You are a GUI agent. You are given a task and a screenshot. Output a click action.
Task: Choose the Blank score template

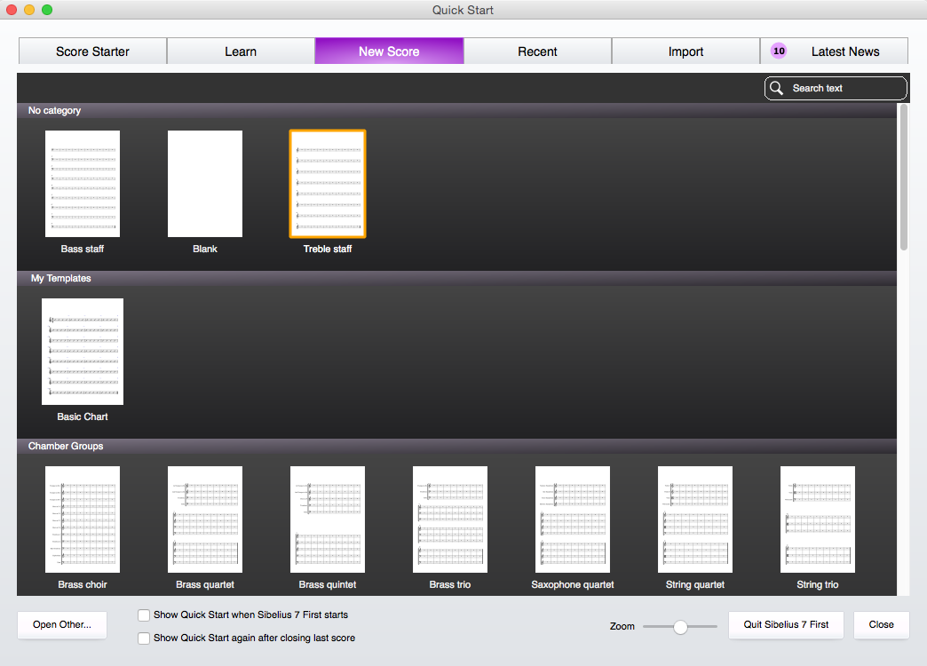[x=205, y=184]
